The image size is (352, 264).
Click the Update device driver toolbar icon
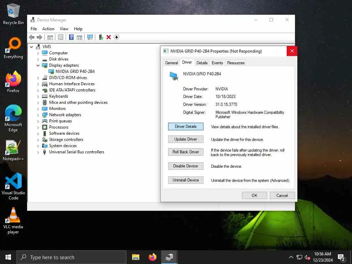coord(101,37)
